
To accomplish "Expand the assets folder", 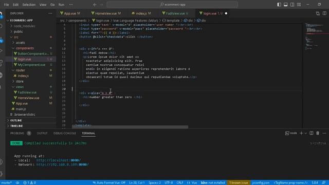I will coord(20,43).
